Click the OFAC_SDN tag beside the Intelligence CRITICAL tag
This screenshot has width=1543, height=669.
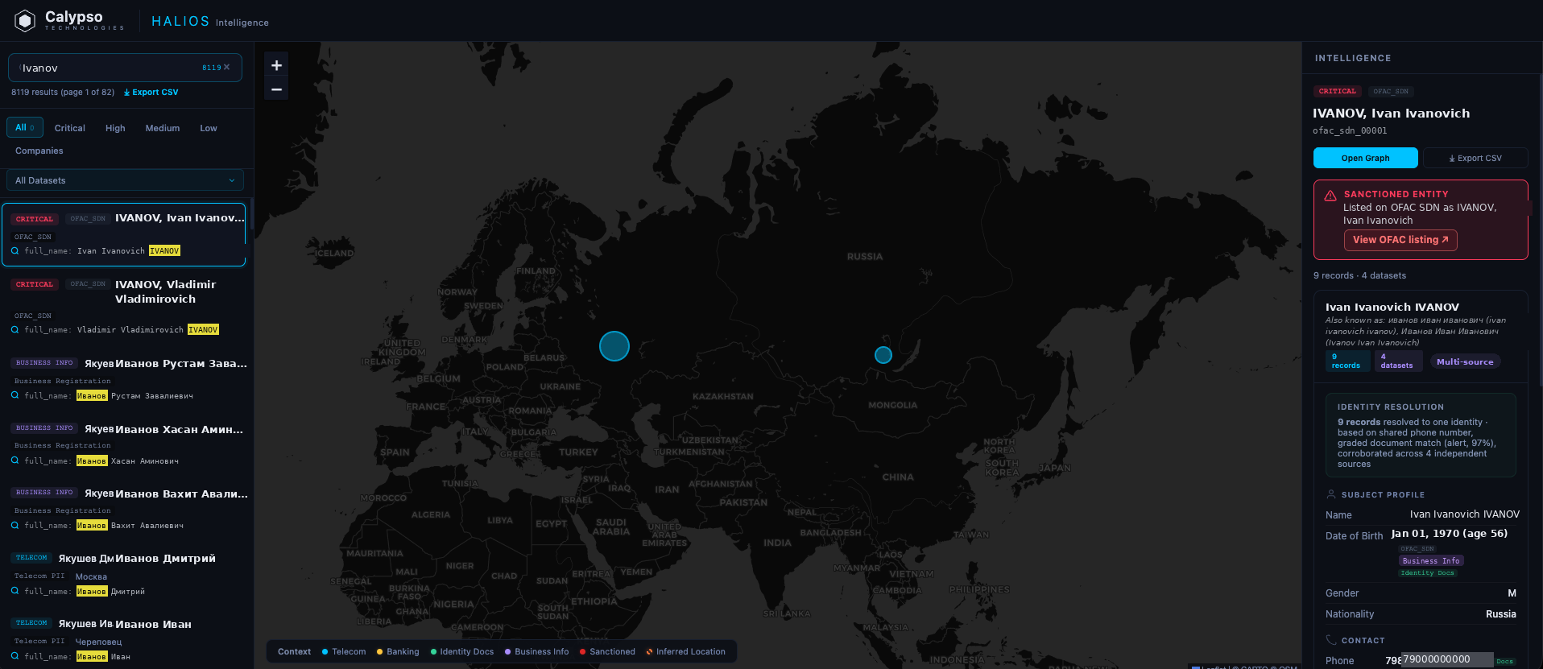click(1391, 91)
